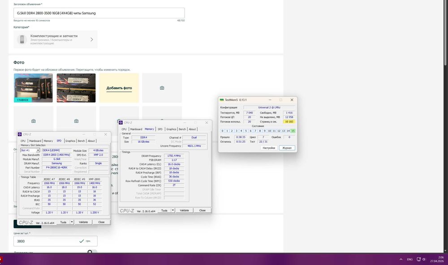The height and width of the screenshot is (265, 448).
Task: Click the Uncore Frequency value 4601.1 MHz
Action: coord(194,146)
